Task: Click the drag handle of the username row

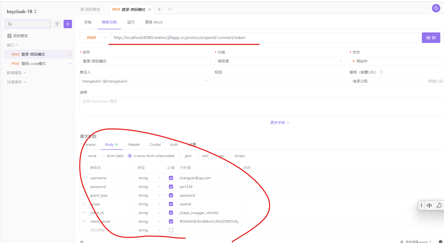Action: tap(84, 178)
